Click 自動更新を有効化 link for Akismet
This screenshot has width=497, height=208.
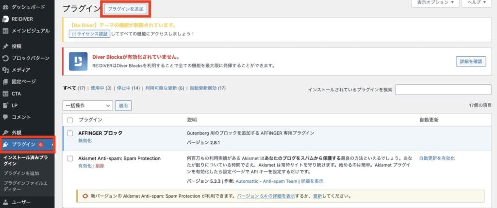[437, 159]
